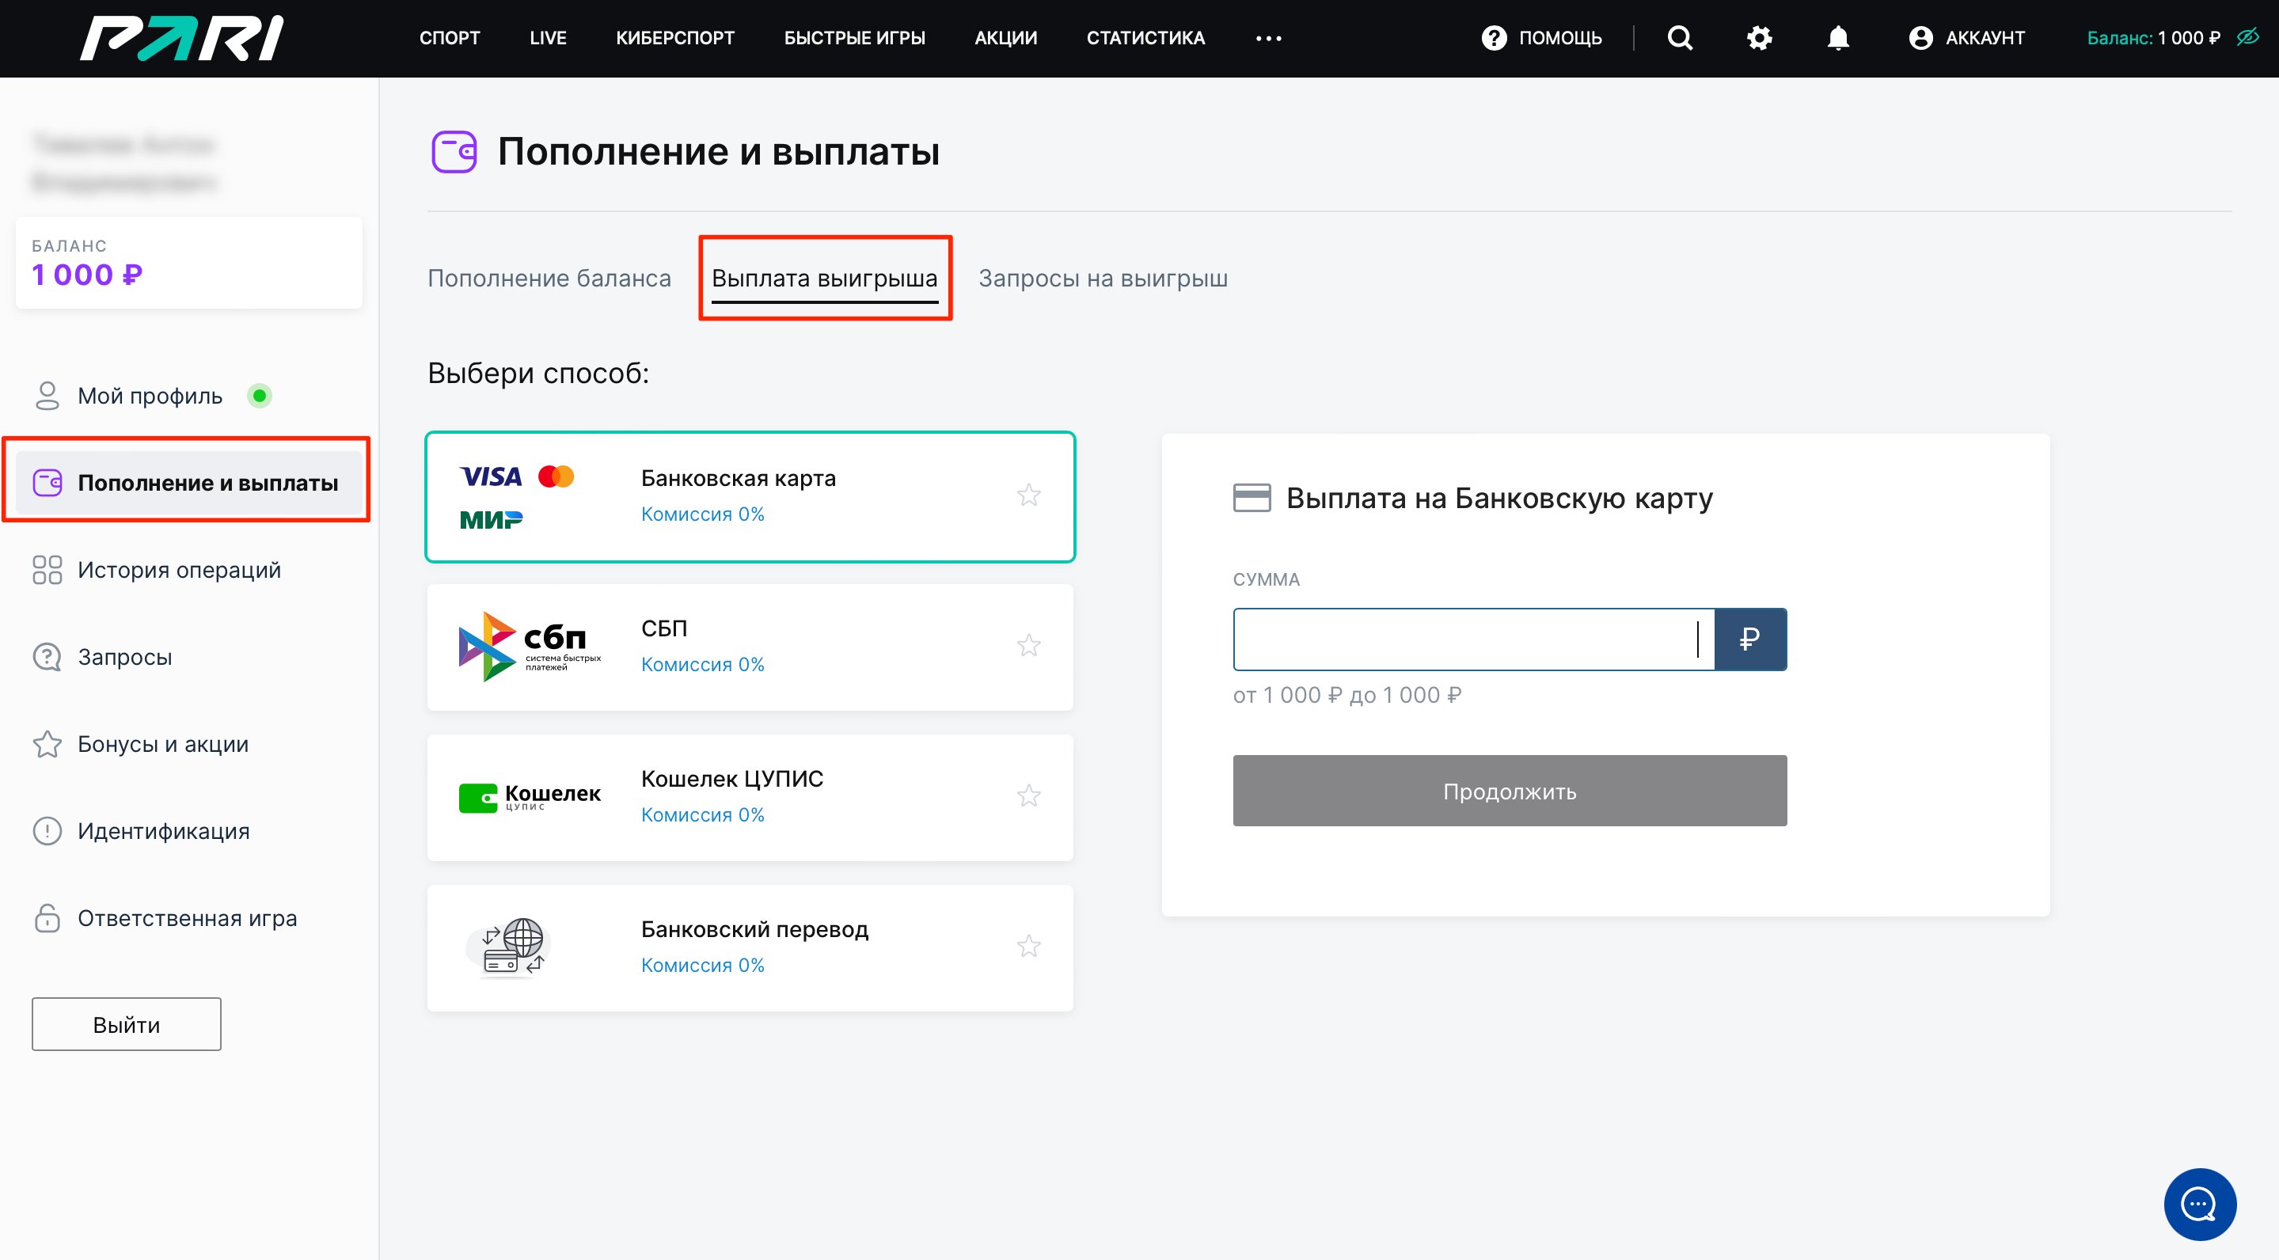Viewport: 2279px width, 1260px height.
Task: Click the ruble currency icon in amount field
Action: [1749, 639]
